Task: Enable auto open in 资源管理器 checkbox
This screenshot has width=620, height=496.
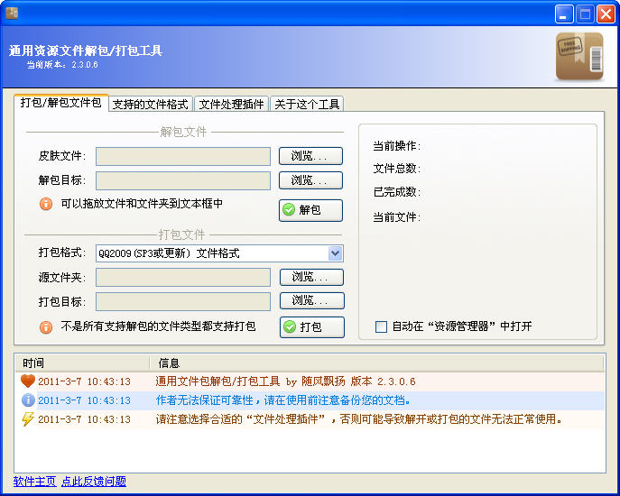Action: point(381,326)
